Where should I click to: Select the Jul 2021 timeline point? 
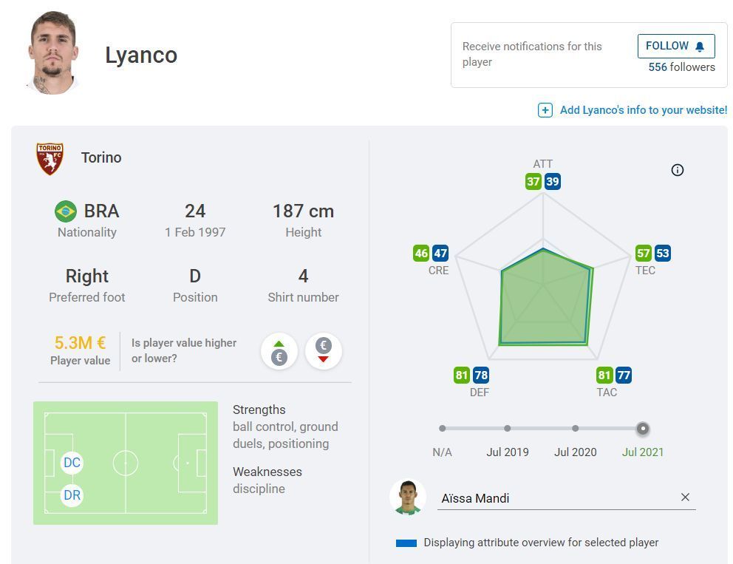(x=643, y=428)
